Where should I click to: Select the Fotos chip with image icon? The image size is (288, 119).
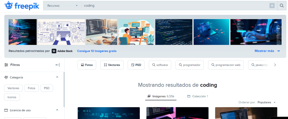[87, 65]
